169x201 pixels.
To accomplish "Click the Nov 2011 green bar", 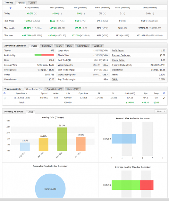I will coord(62,139).
